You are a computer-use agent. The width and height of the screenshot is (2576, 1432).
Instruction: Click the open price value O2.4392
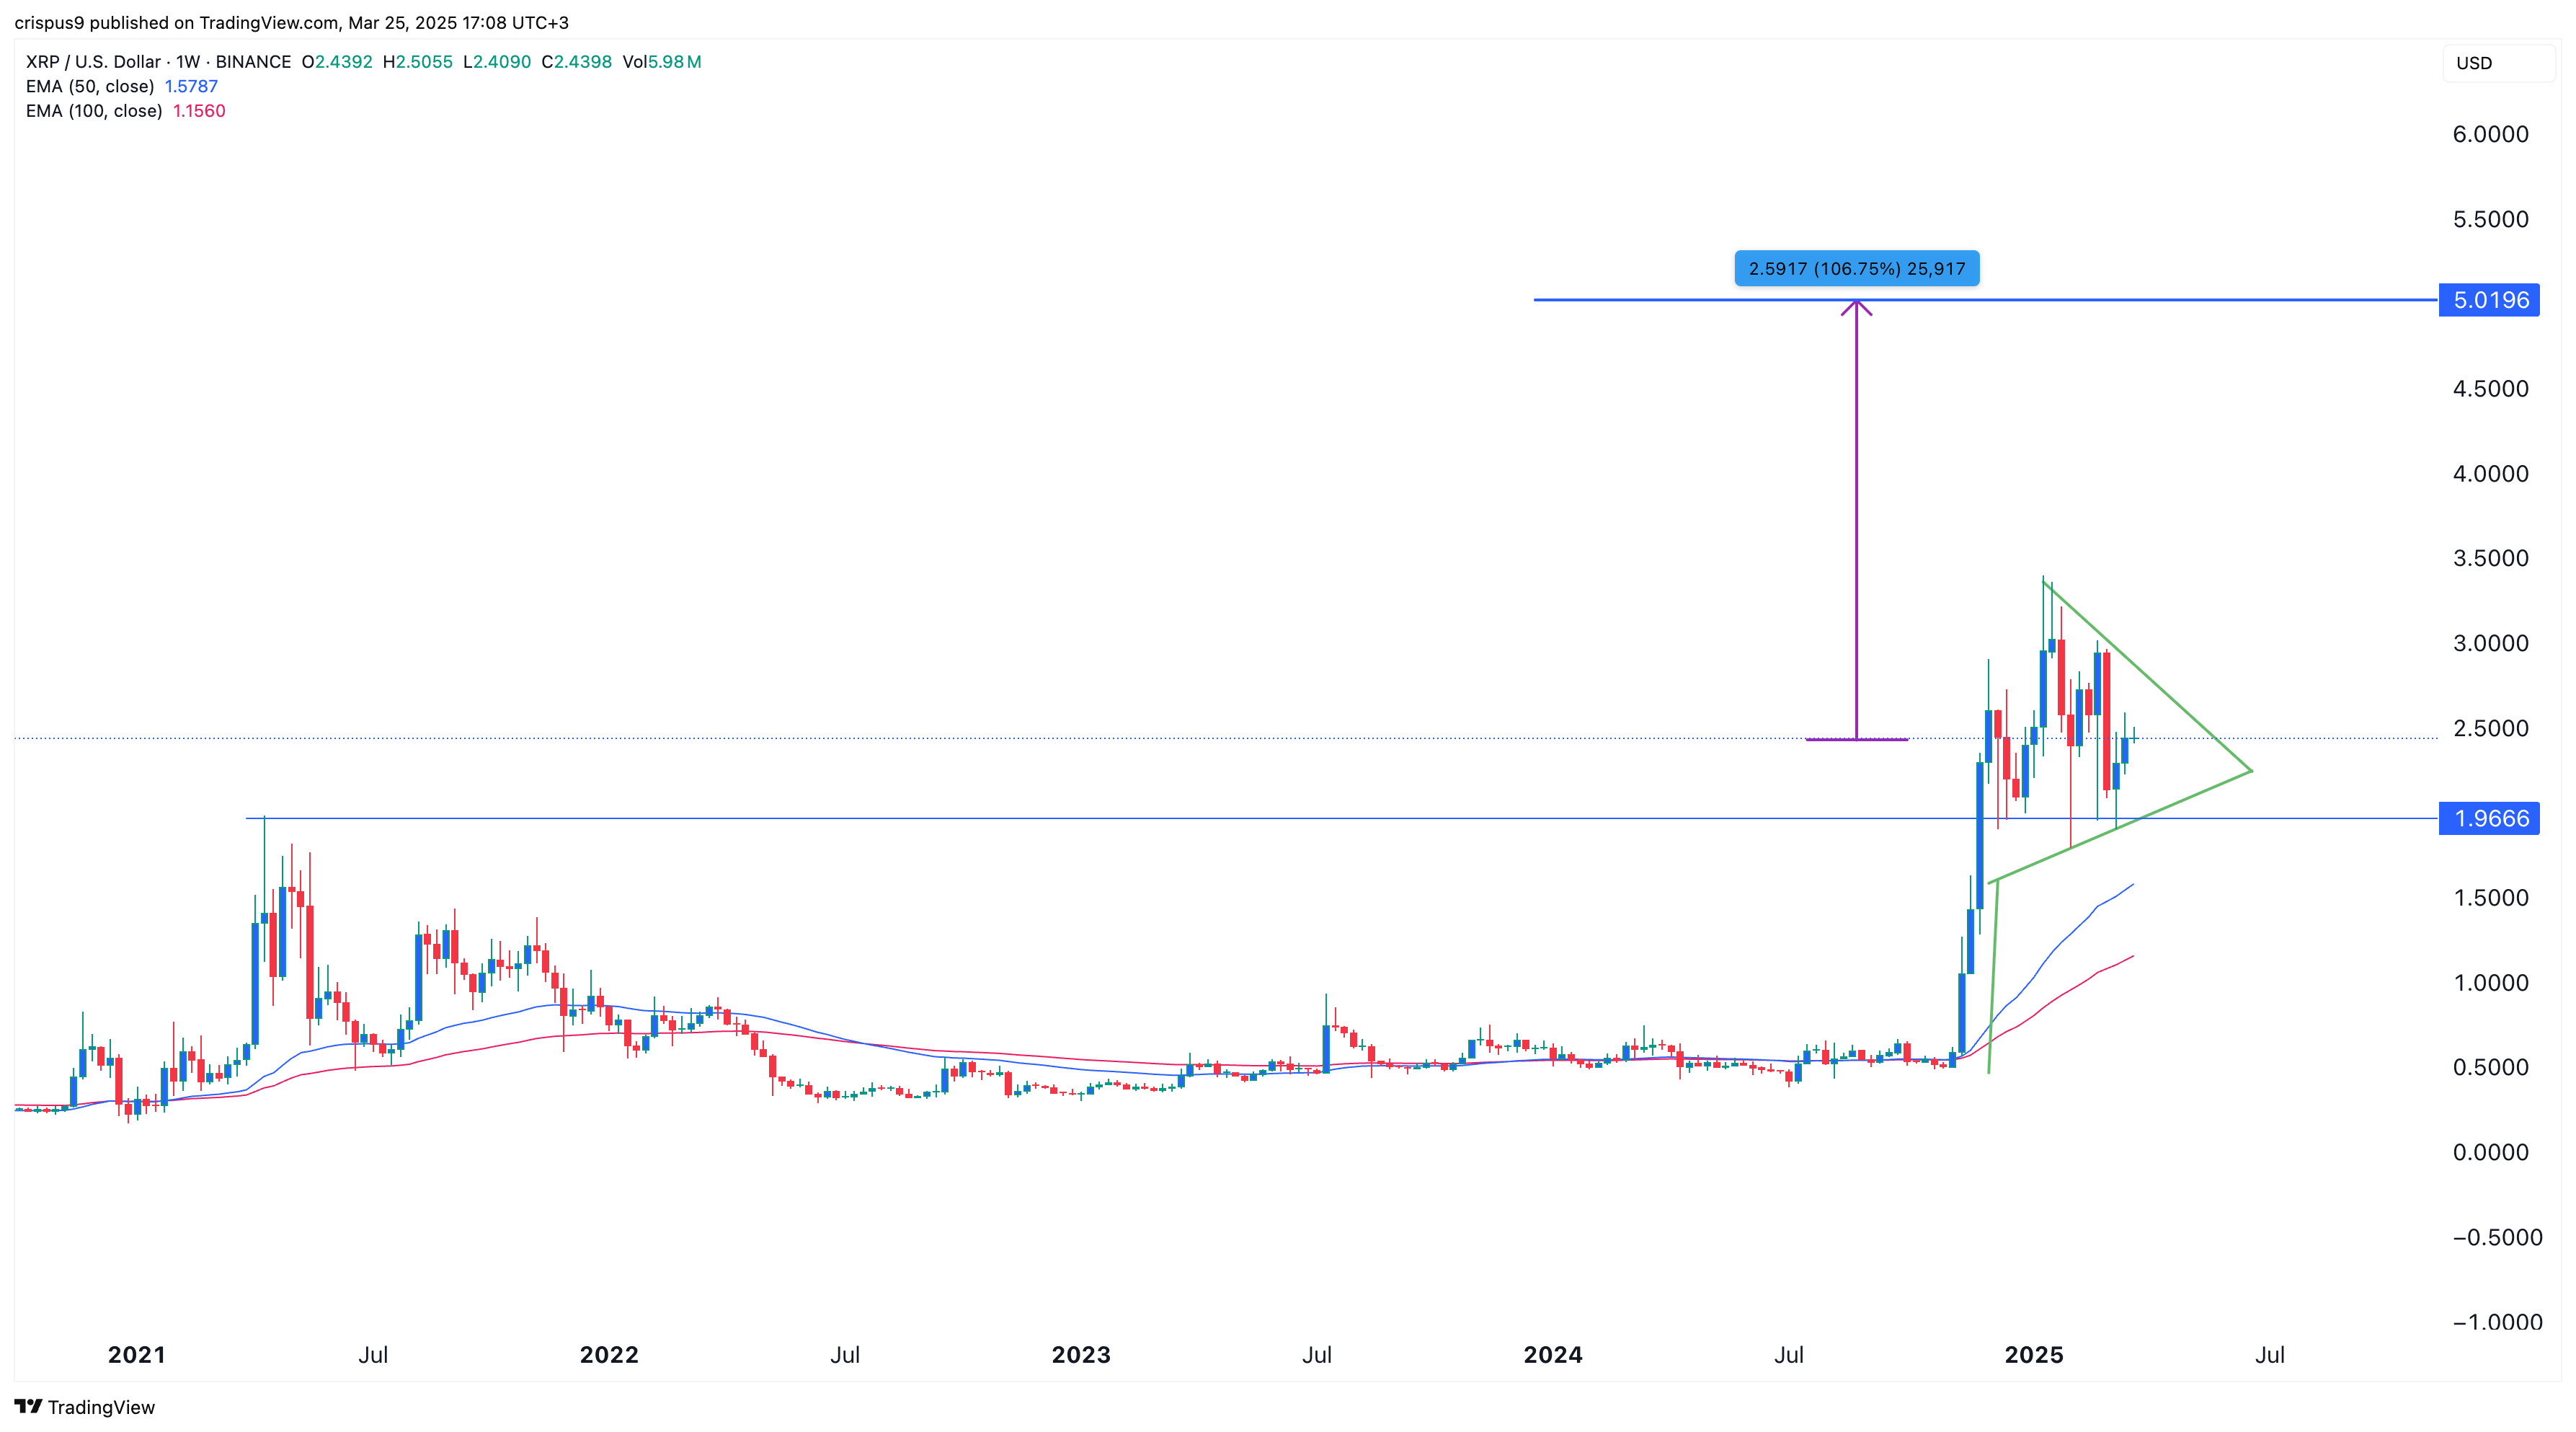(337, 62)
